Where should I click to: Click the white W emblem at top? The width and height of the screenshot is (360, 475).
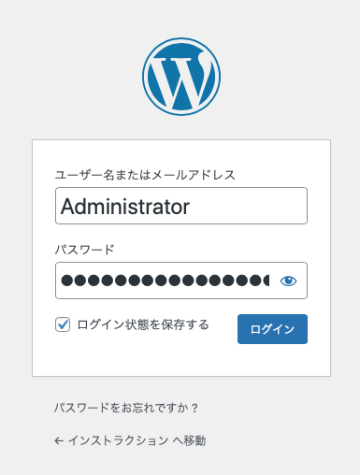[x=181, y=77]
